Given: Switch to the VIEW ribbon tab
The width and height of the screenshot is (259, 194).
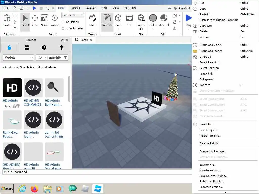Looking at the screenshot, I should click(116, 8).
